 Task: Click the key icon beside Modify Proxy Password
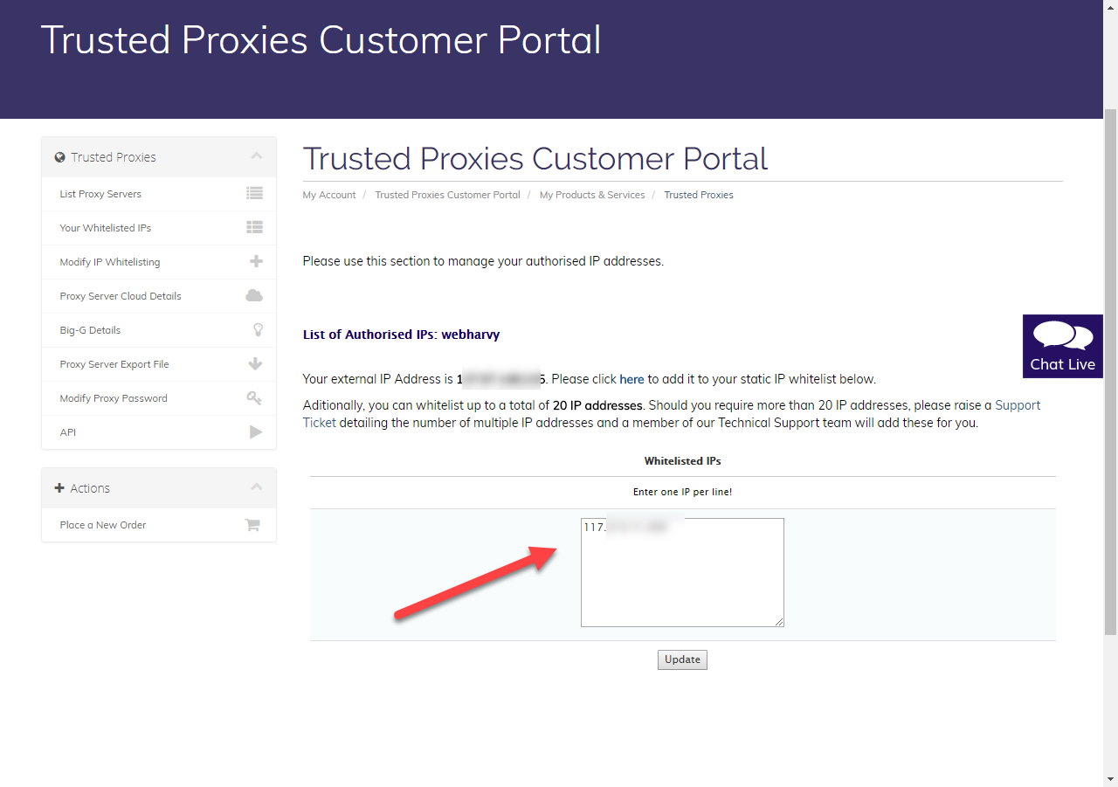tap(254, 398)
